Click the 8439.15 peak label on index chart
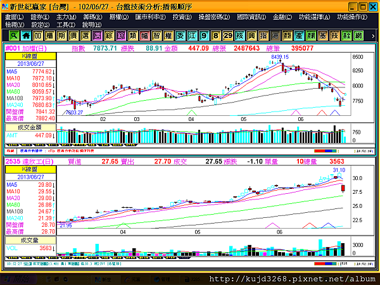 (x=280, y=57)
